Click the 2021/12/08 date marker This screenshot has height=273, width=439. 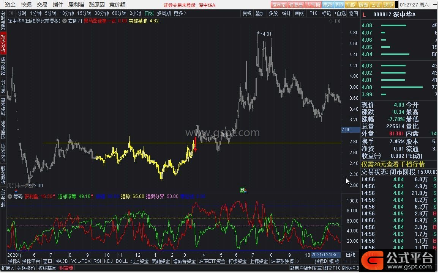326,255
